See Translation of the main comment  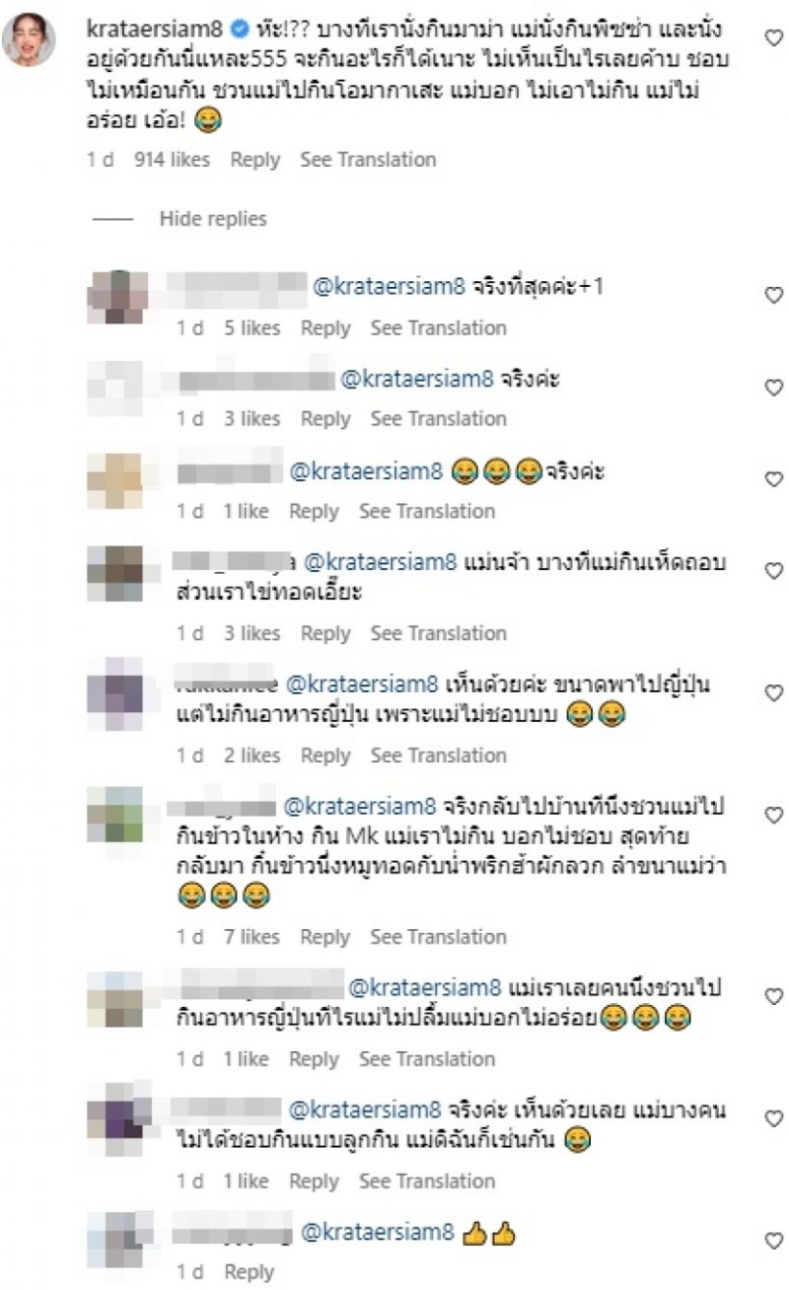pos(368,160)
